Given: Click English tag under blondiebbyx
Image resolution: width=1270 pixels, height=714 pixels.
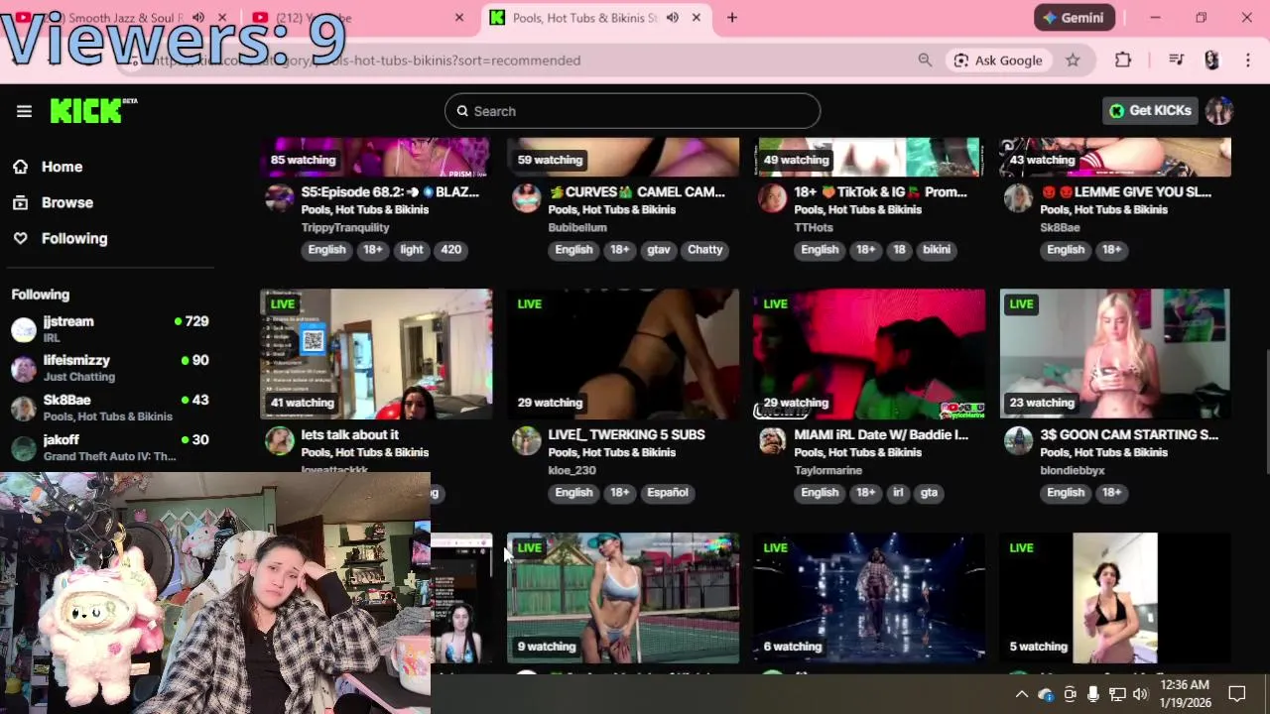Looking at the screenshot, I should (x=1066, y=493).
